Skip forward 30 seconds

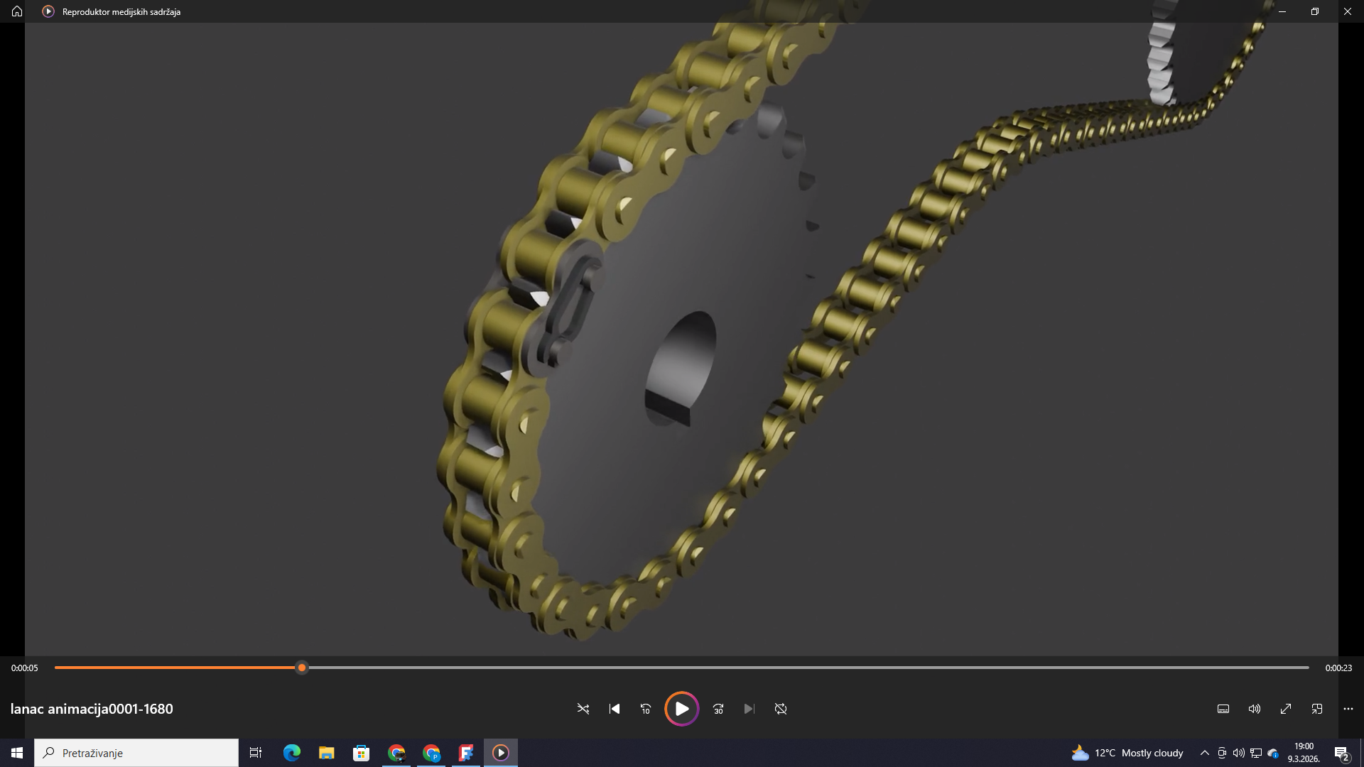718,709
